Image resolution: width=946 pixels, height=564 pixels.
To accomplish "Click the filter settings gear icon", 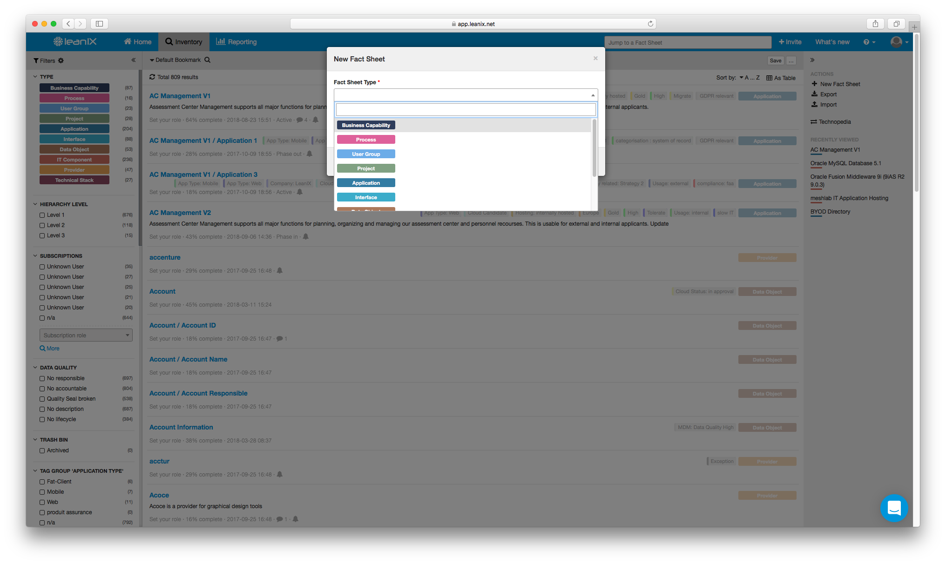I will pyautogui.click(x=61, y=60).
